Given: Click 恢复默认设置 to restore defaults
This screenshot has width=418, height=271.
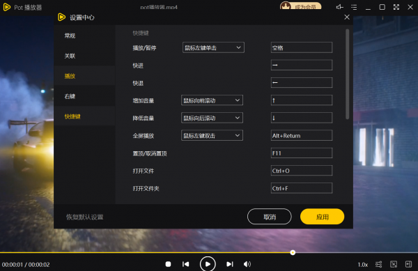Looking at the screenshot, I should [x=85, y=217].
